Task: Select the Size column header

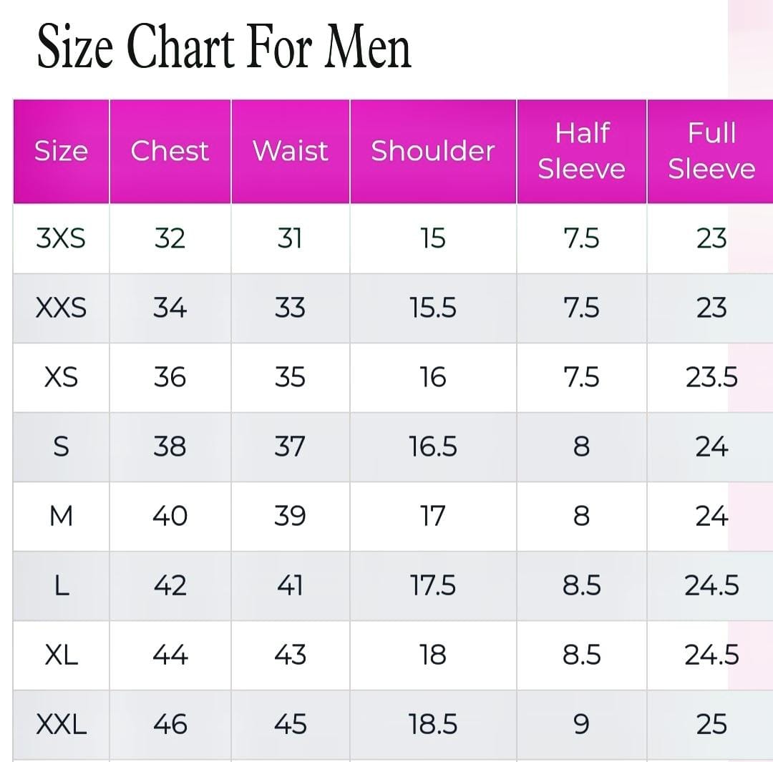Action: [x=61, y=151]
